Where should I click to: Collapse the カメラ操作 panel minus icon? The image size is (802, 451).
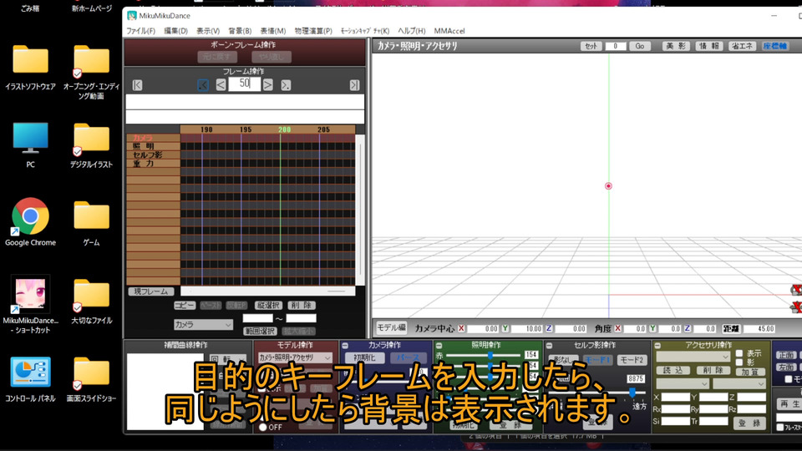click(345, 346)
